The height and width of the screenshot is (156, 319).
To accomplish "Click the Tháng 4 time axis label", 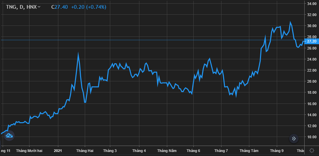I will point(139,151).
